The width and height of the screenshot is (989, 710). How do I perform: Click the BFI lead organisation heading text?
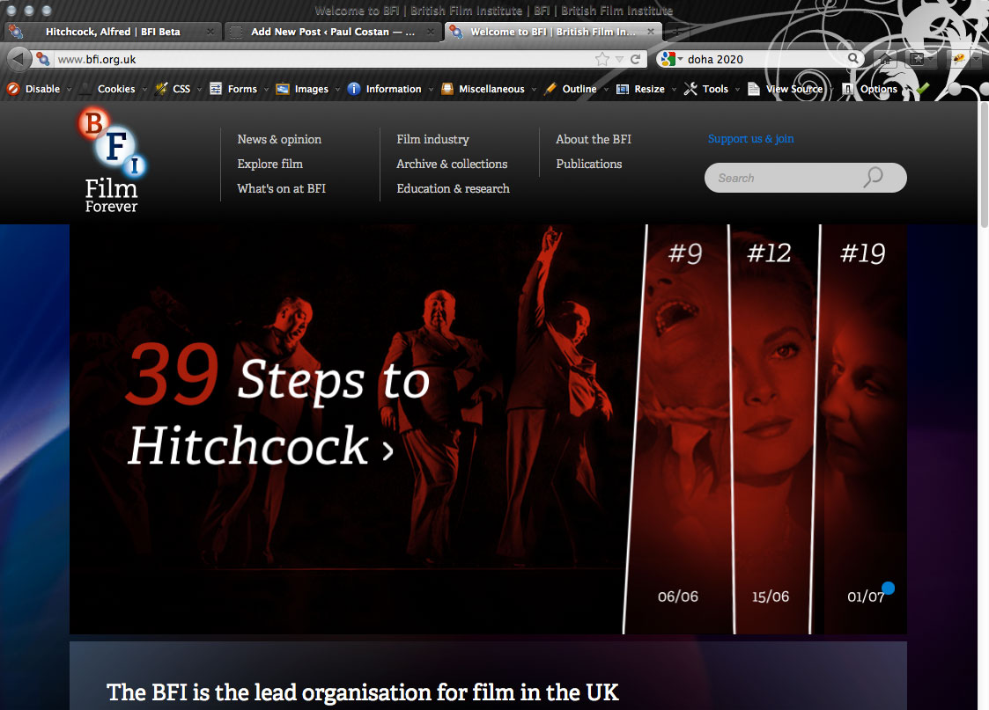pyautogui.click(x=363, y=692)
